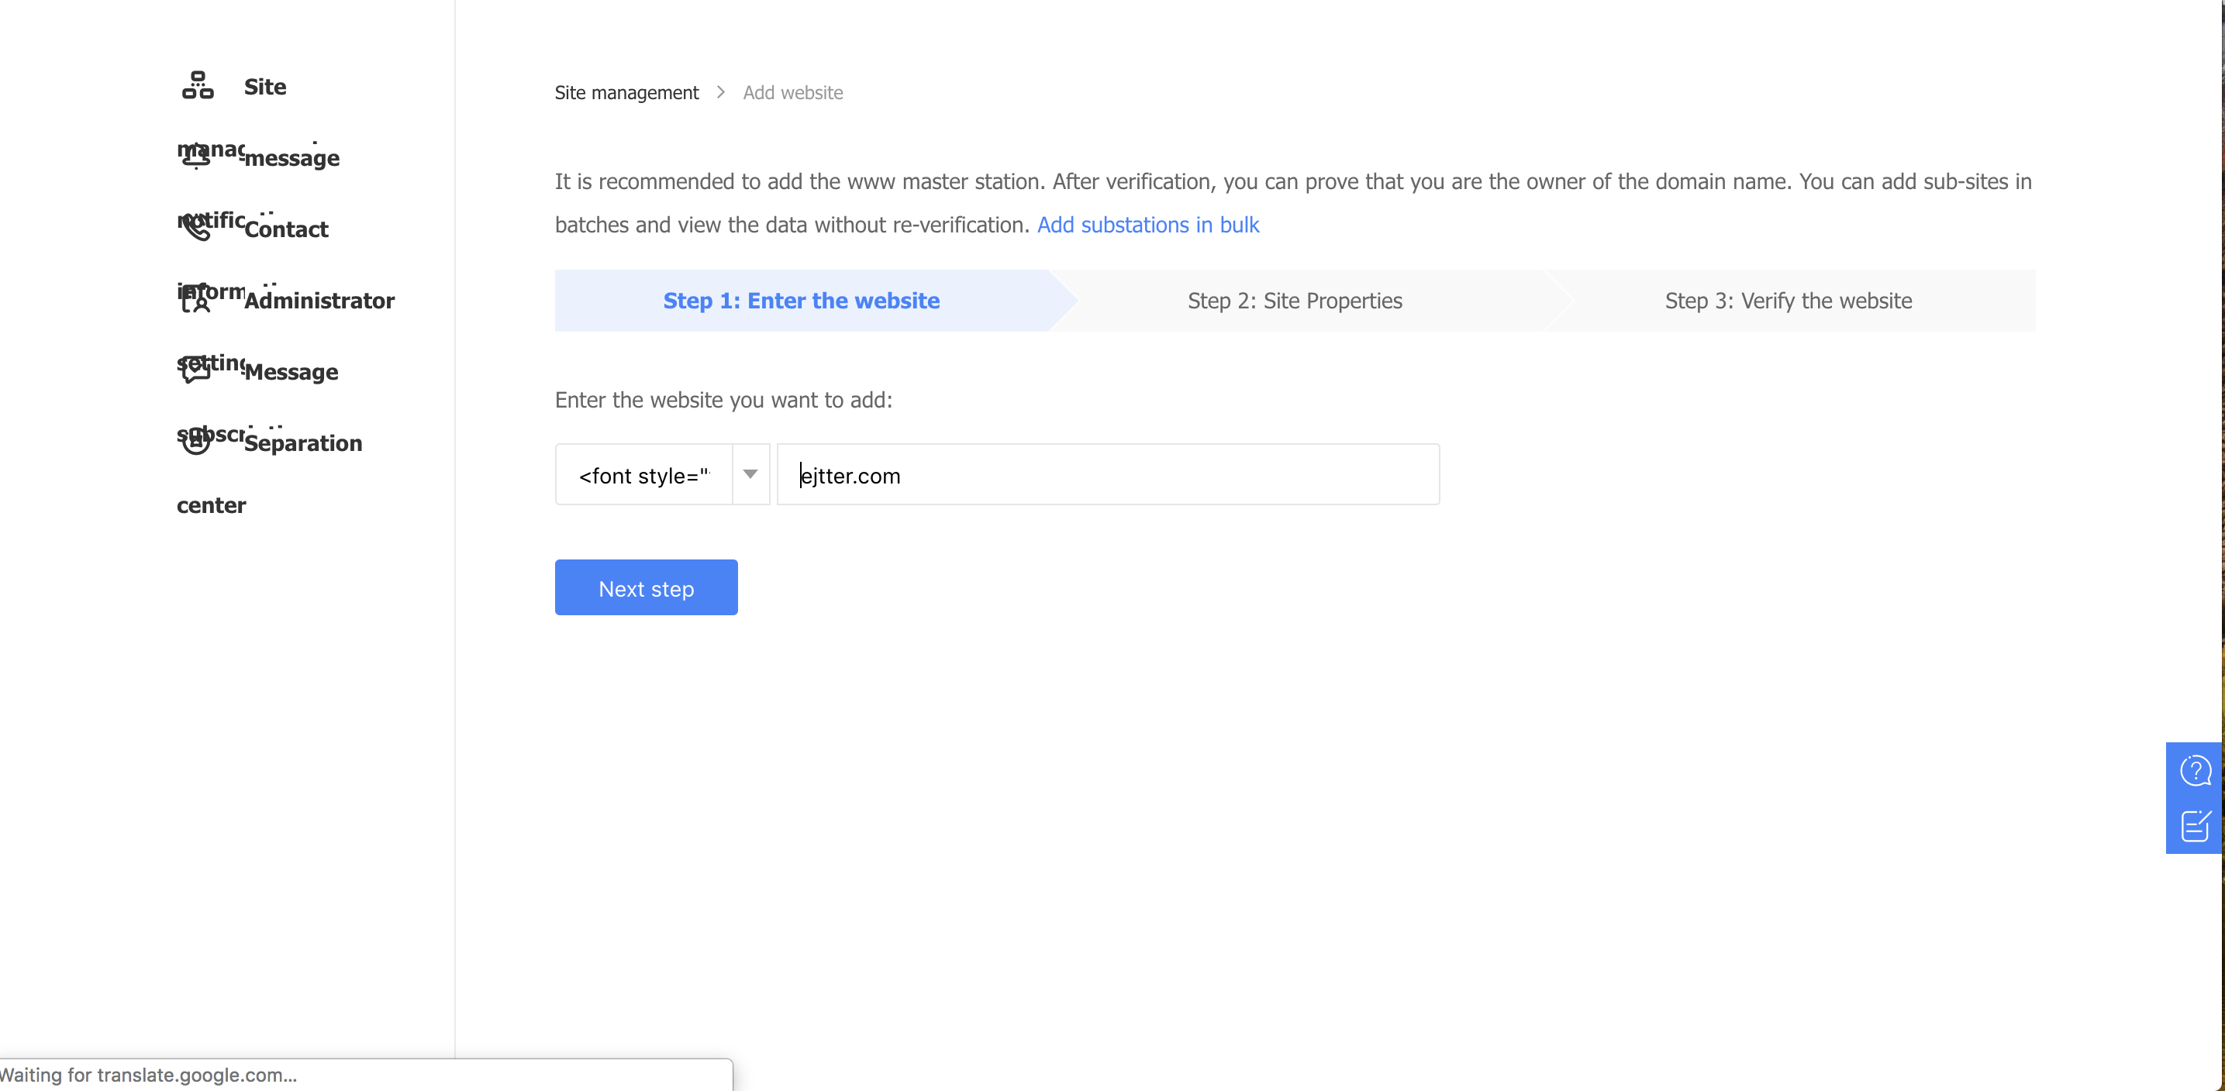Open the '<font style=' protocol combo box
Image resolution: width=2225 pixels, height=1091 pixels.
(644, 475)
